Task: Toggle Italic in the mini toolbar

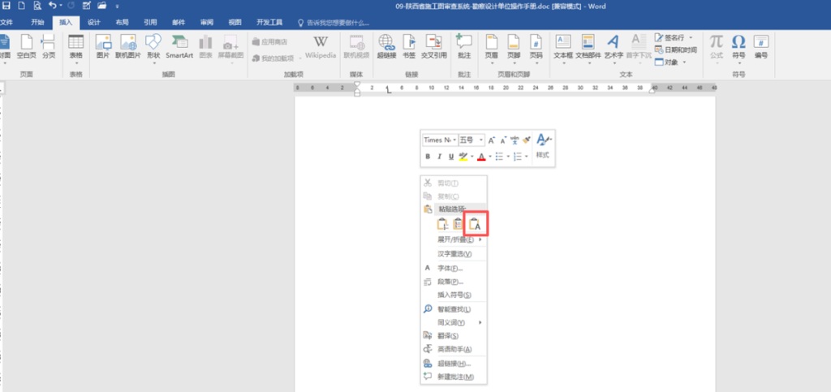Action: pos(439,156)
